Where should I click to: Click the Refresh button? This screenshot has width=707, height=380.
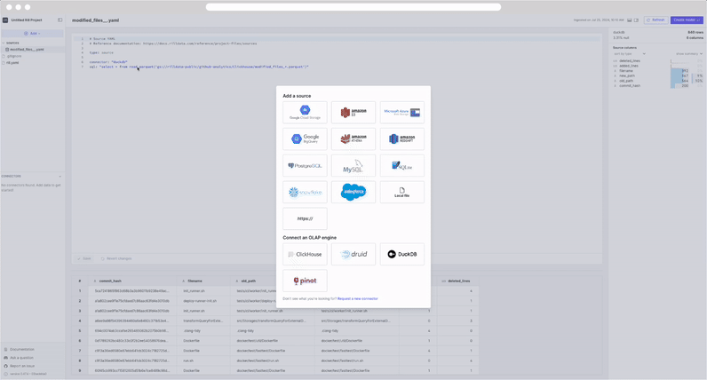[656, 20]
